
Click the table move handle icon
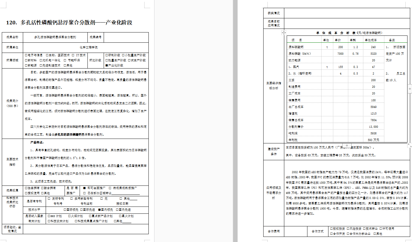(284, 32)
